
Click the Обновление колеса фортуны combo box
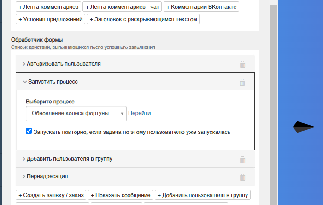pyautogui.click(x=76, y=114)
